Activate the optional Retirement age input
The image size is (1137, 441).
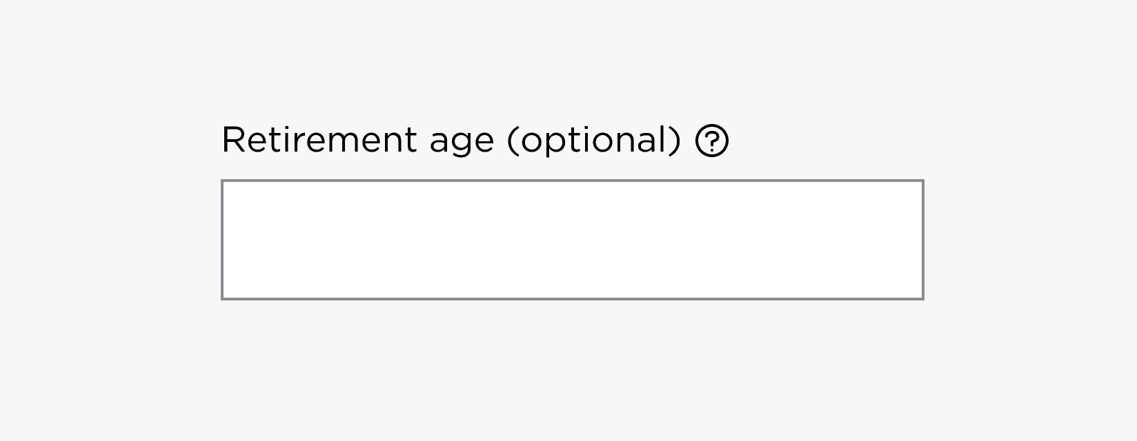(x=572, y=240)
